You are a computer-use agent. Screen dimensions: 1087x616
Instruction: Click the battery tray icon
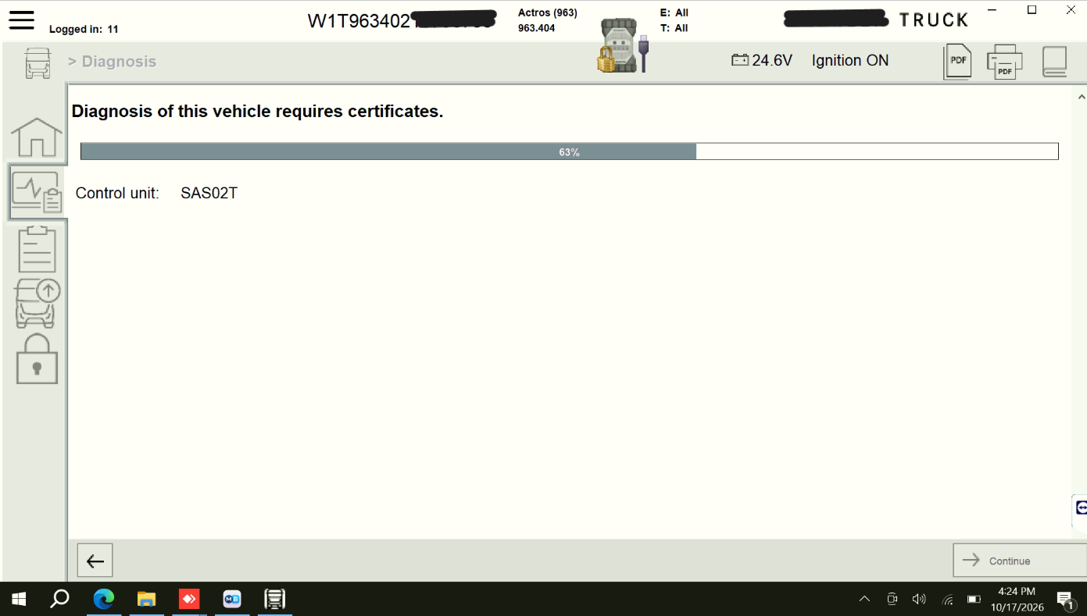pos(974,599)
